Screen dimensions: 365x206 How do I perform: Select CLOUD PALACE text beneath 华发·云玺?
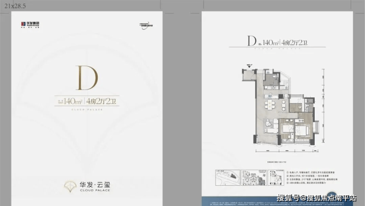pyautogui.click(x=95, y=190)
